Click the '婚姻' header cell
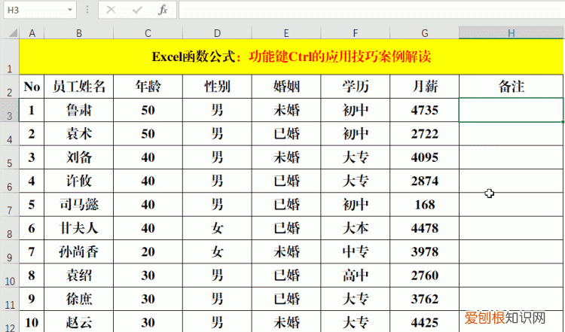565x332 pixels. pos(286,87)
